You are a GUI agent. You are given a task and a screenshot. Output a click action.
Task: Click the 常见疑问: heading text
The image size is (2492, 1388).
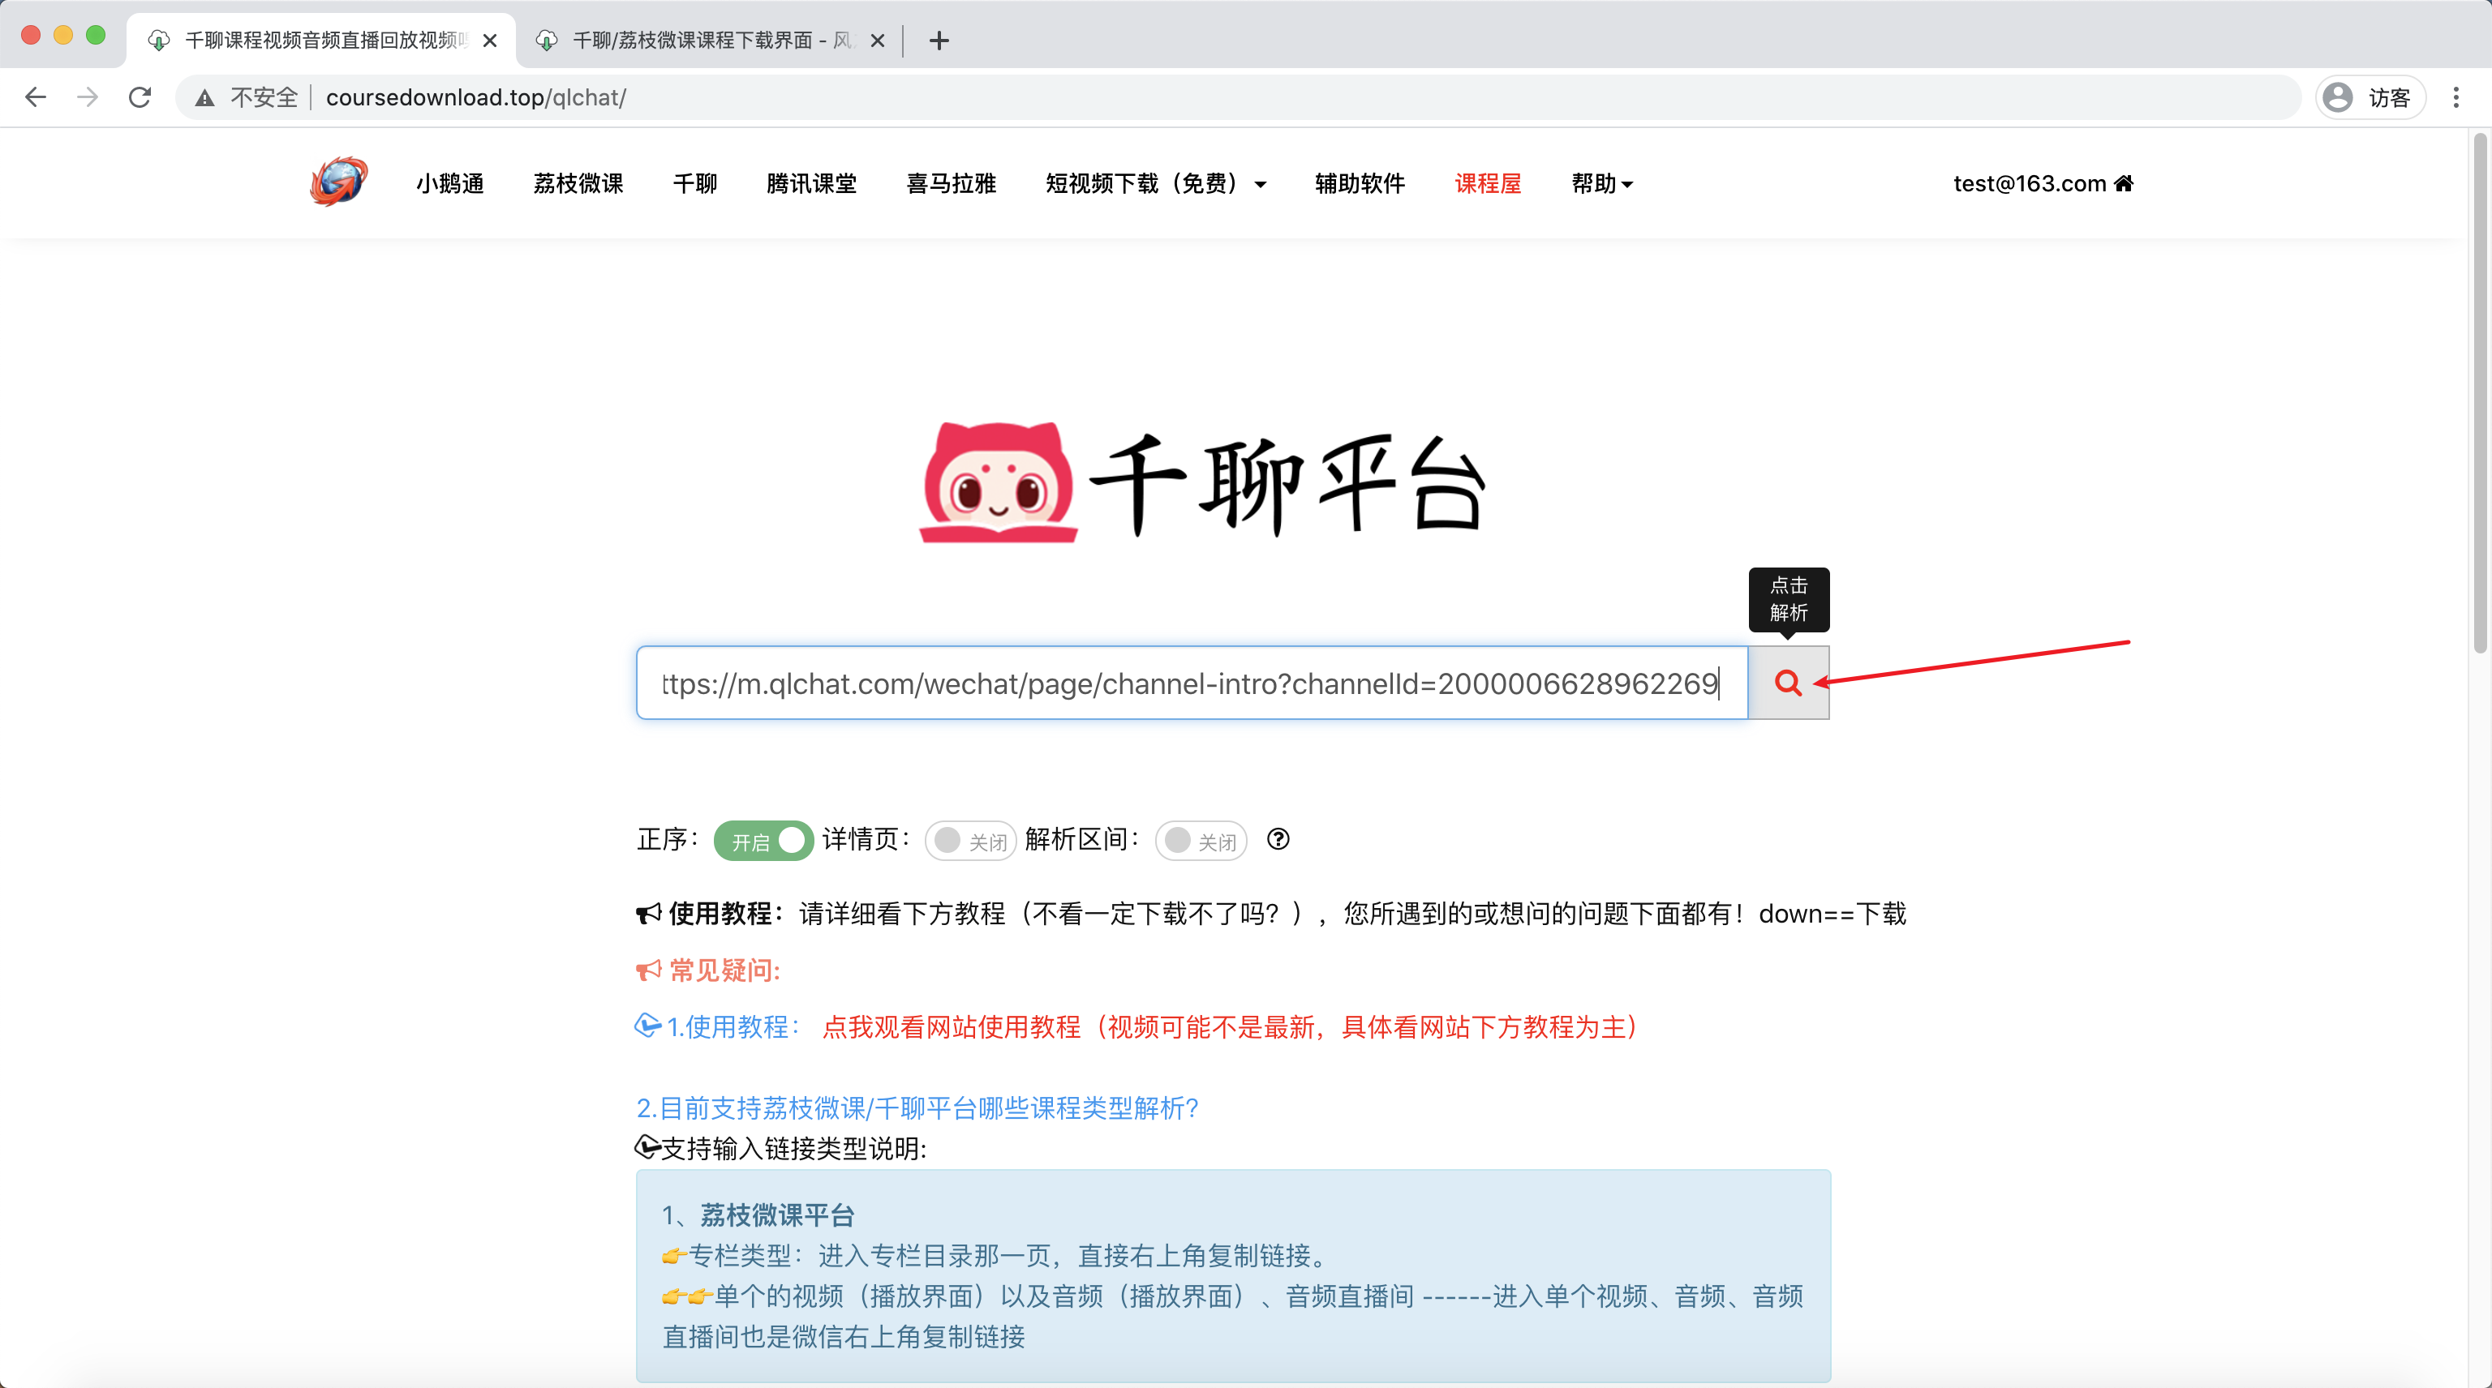724,970
